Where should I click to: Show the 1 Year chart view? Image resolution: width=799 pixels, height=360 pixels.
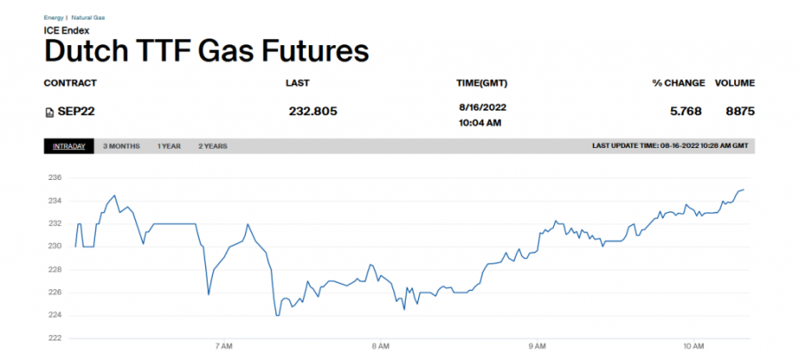[170, 146]
